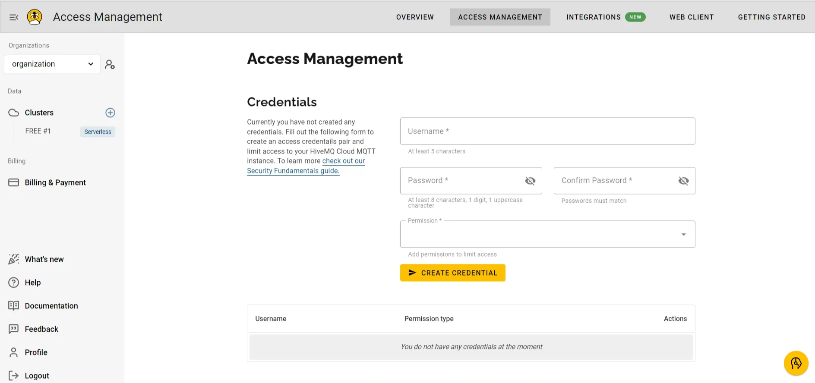Collapse the sidebar menu icon
The image size is (815, 383).
pyautogui.click(x=14, y=17)
